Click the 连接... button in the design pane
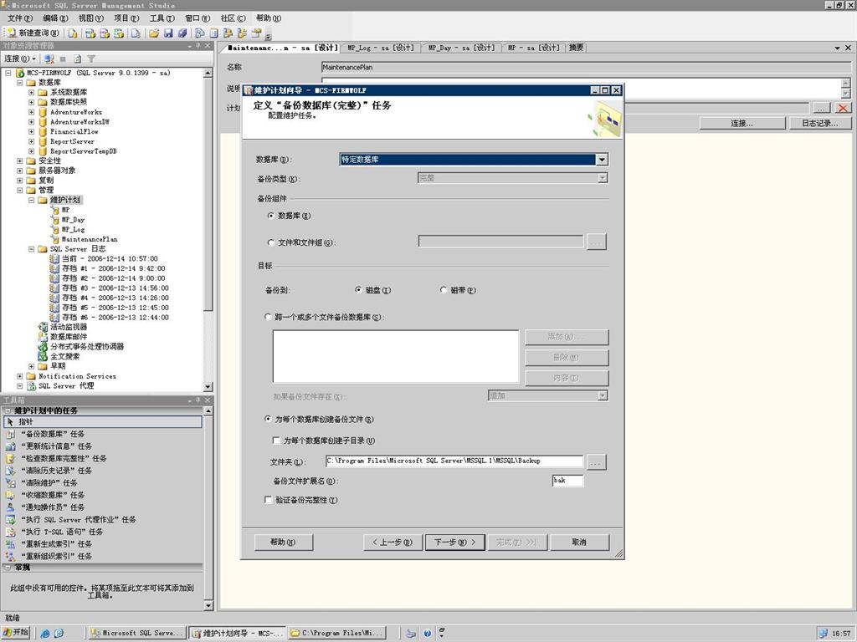Image resolution: width=857 pixels, height=642 pixels. [x=742, y=124]
